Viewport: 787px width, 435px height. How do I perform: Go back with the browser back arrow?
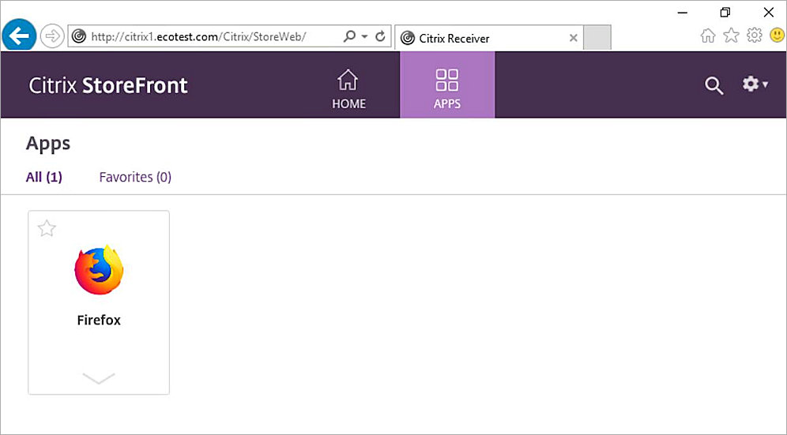[x=19, y=36]
